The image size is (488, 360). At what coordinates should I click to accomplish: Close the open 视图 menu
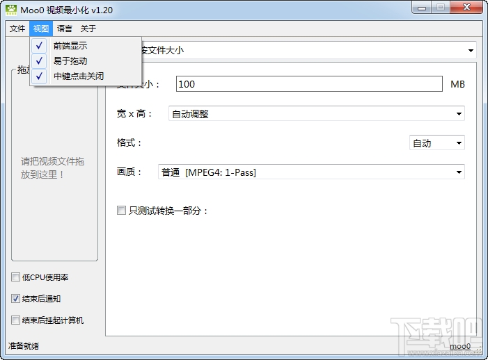click(41, 28)
